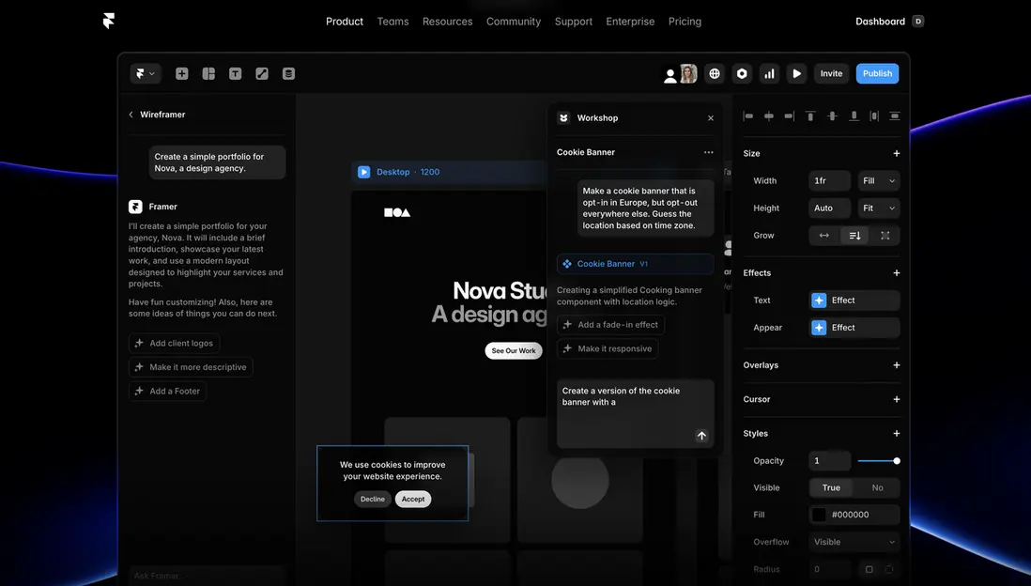This screenshot has height=586, width=1031.
Task: Click the align left icon
Action: (x=747, y=116)
